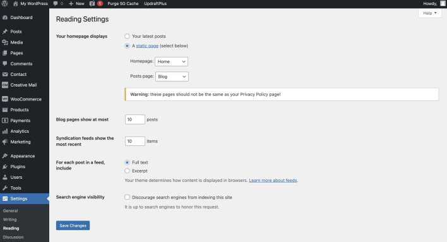Click the Appearance paintbrush icon
Image resolution: width=447 pixels, height=242 pixels.
tap(5, 156)
